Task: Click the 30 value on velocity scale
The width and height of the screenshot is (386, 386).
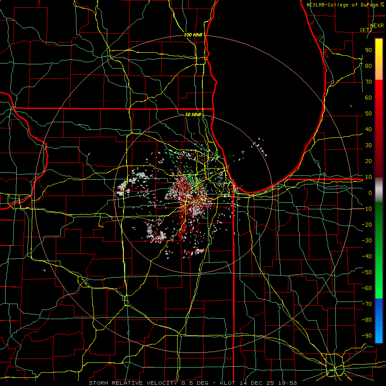Action: click(368, 145)
